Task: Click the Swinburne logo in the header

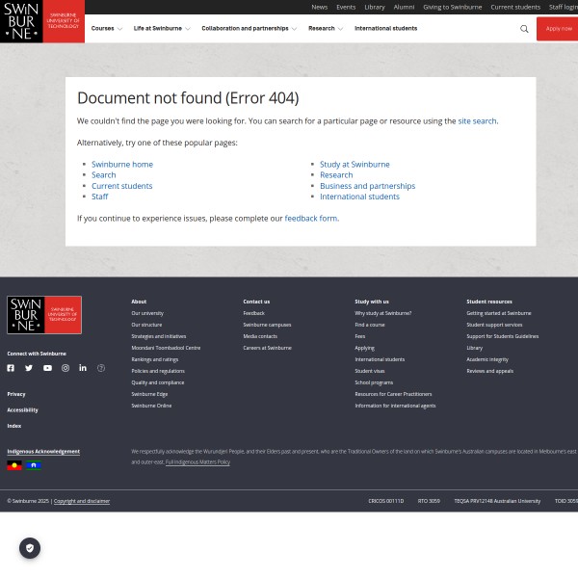Action: click(x=41, y=21)
